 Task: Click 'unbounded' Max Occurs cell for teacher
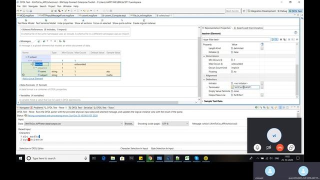80,64
